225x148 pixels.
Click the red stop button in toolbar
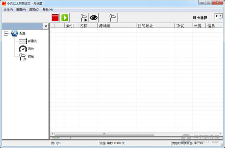coord(55,18)
